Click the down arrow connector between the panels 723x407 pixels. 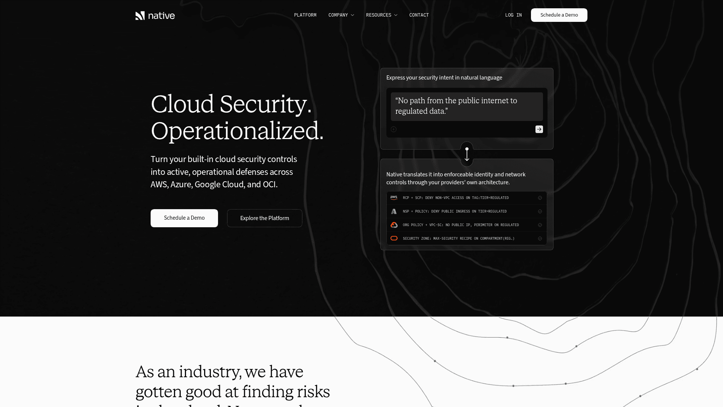coord(467,154)
